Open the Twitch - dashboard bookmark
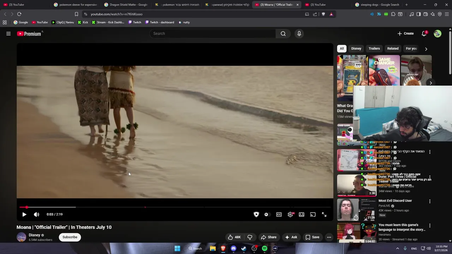The image size is (452, 254). [159, 22]
